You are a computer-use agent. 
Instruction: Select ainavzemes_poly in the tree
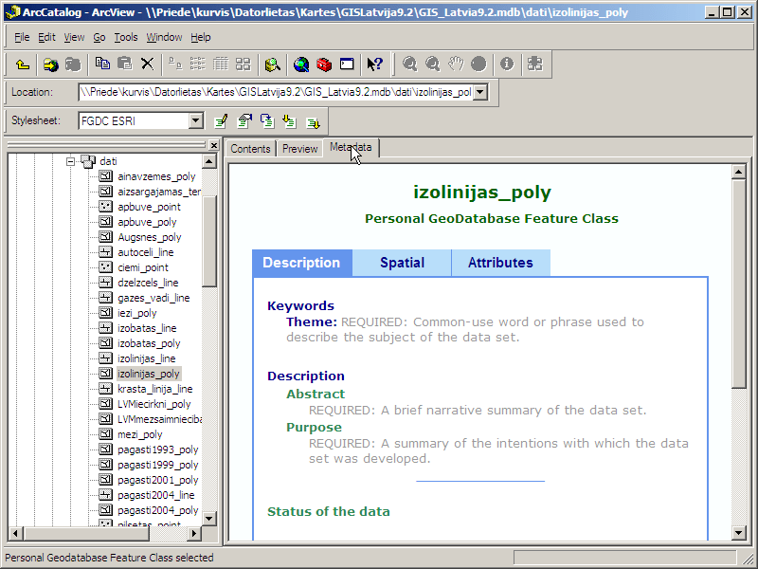click(156, 176)
